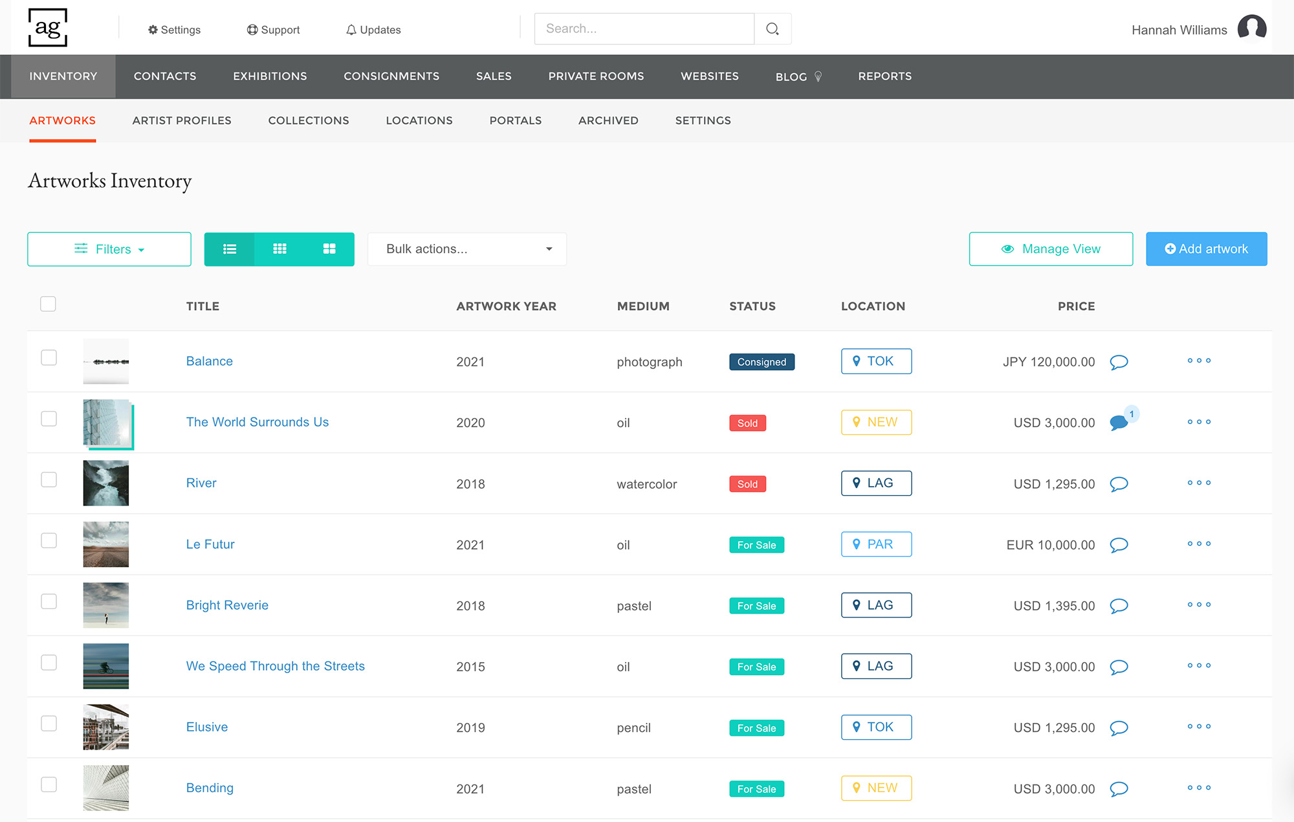This screenshot has height=822, width=1294.
Task: Open more options for The World Surrounds Us
Action: tap(1199, 422)
